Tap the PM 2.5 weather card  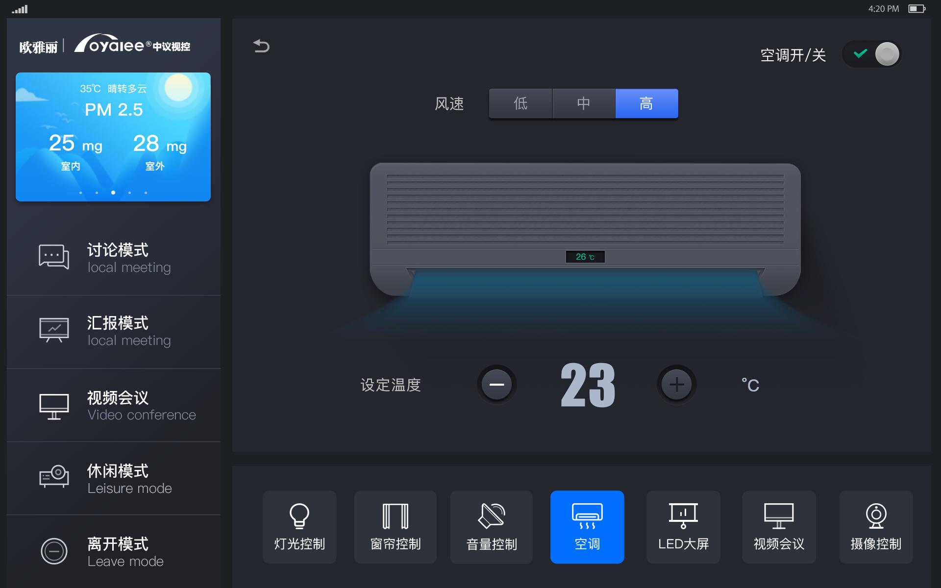(x=113, y=137)
